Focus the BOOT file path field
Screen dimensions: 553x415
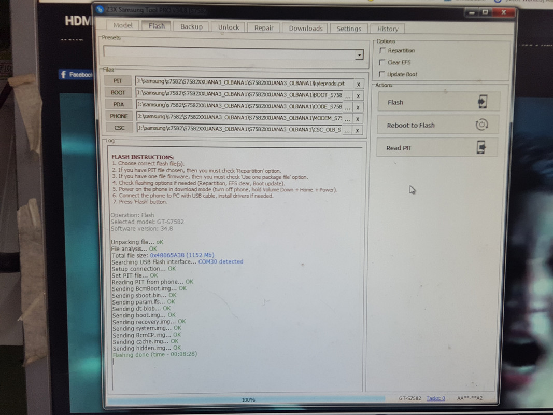click(239, 94)
